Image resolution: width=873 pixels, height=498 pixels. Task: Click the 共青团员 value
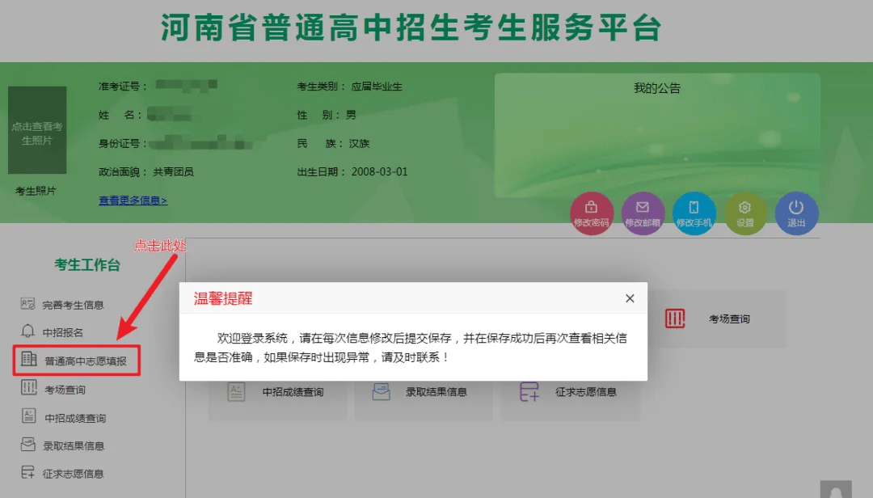pos(173,171)
